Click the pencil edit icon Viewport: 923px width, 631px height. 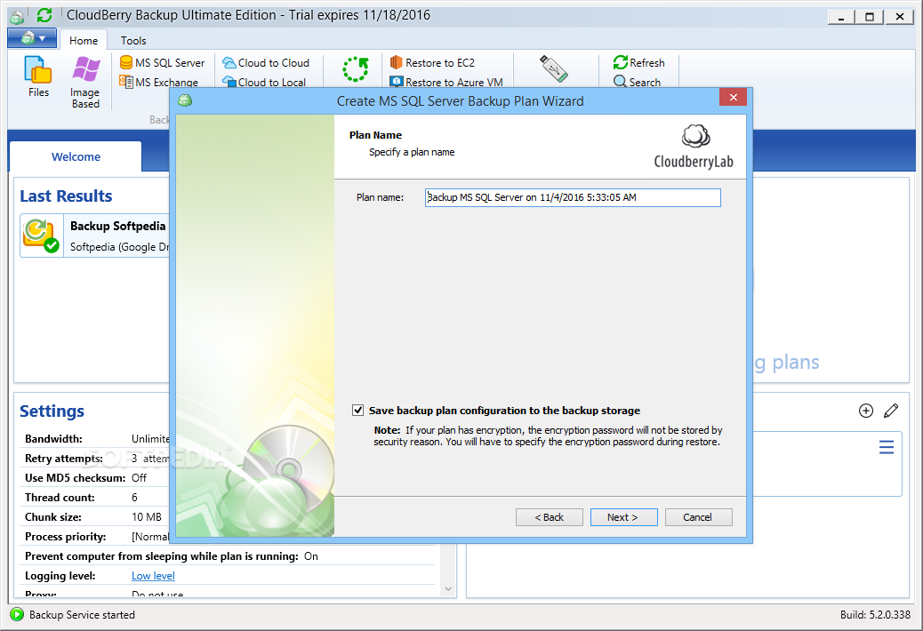click(x=891, y=411)
